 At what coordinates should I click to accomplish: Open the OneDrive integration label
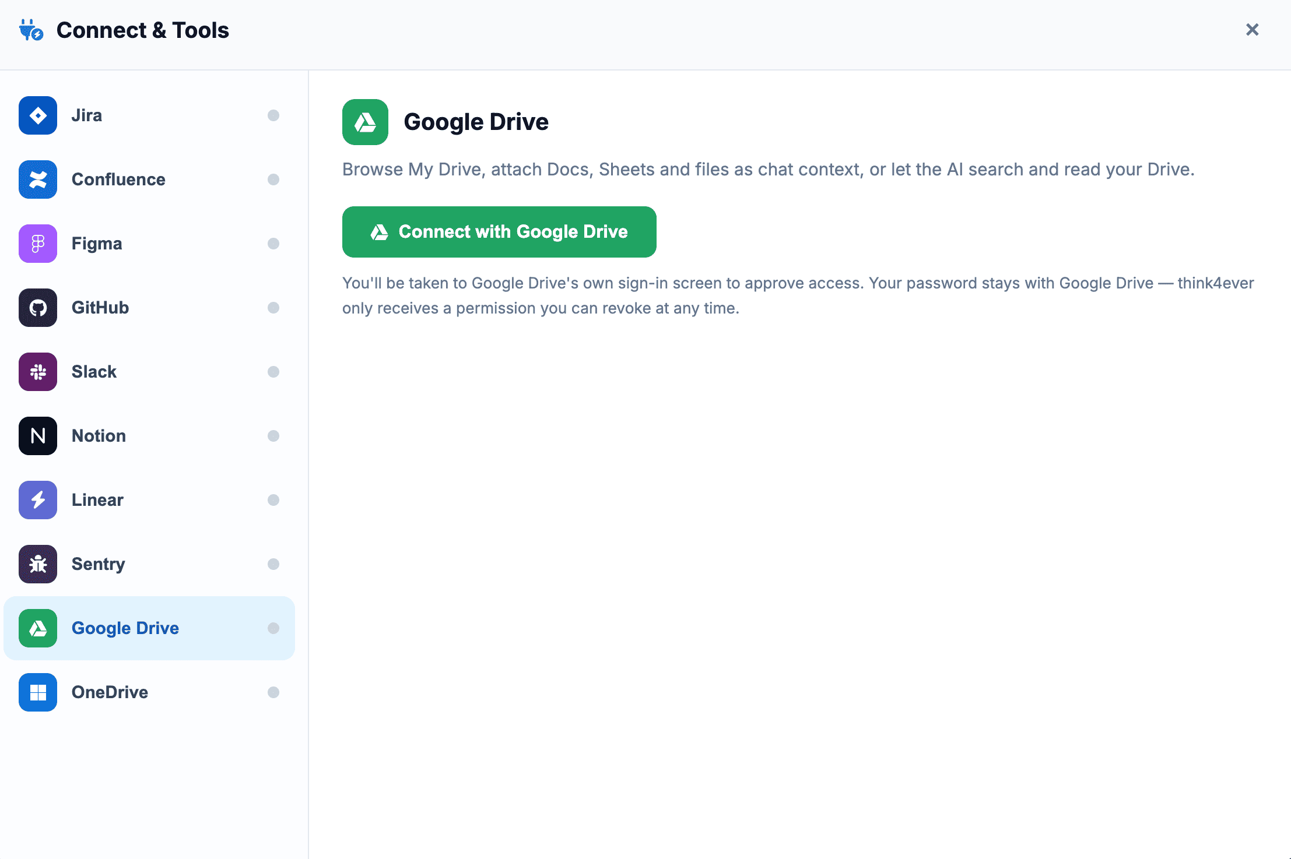point(110,692)
